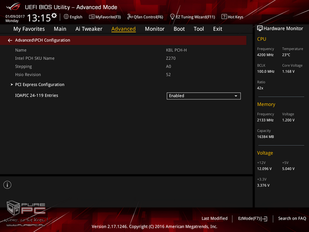Click the Hardware Monitor title
This screenshot has height=232, width=309.
tap(283, 29)
